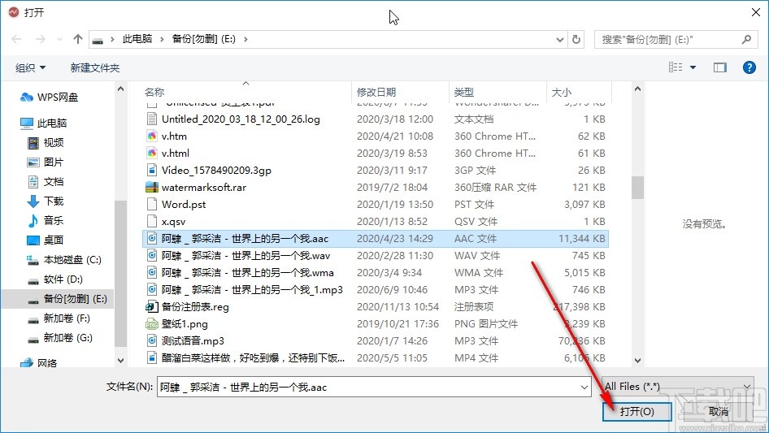Viewport: 769px width, 433px height.
Task: Click the watermarksoft.rar archive icon
Action: coord(152,188)
